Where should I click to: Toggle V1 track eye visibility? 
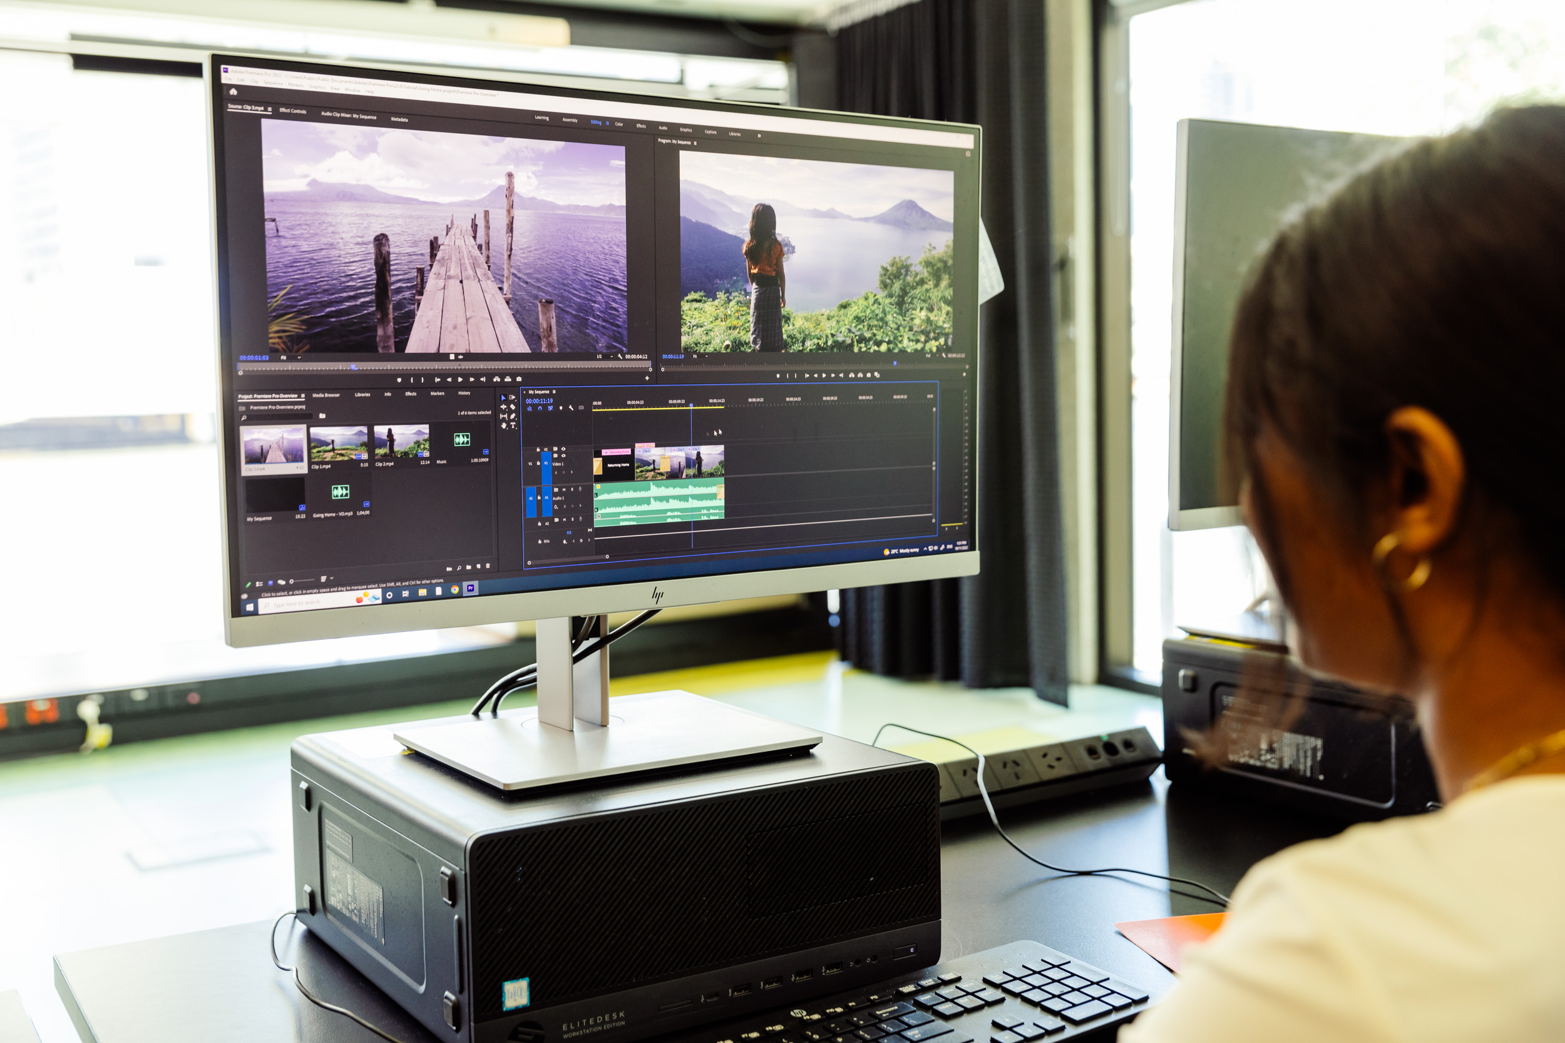pyautogui.click(x=563, y=456)
